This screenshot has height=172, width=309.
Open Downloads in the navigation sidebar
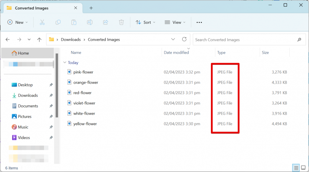pos(28,95)
